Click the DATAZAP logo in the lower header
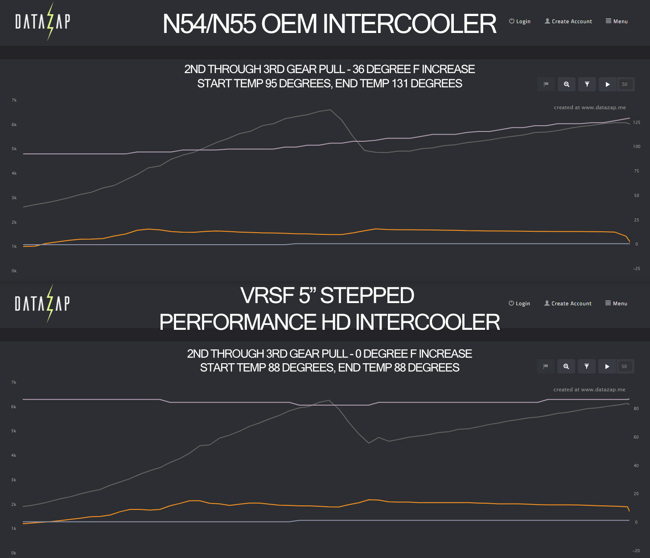The height and width of the screenshot is (558, 650). click(42, 304)
